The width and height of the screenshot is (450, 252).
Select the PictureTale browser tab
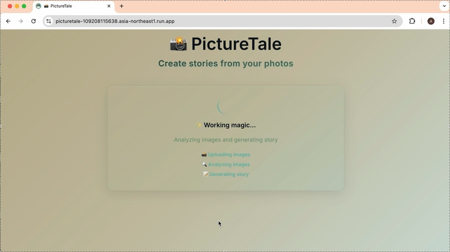(x=74, y=6)
